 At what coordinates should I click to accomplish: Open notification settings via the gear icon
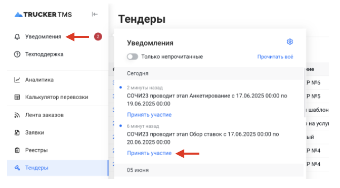(290, 41)
